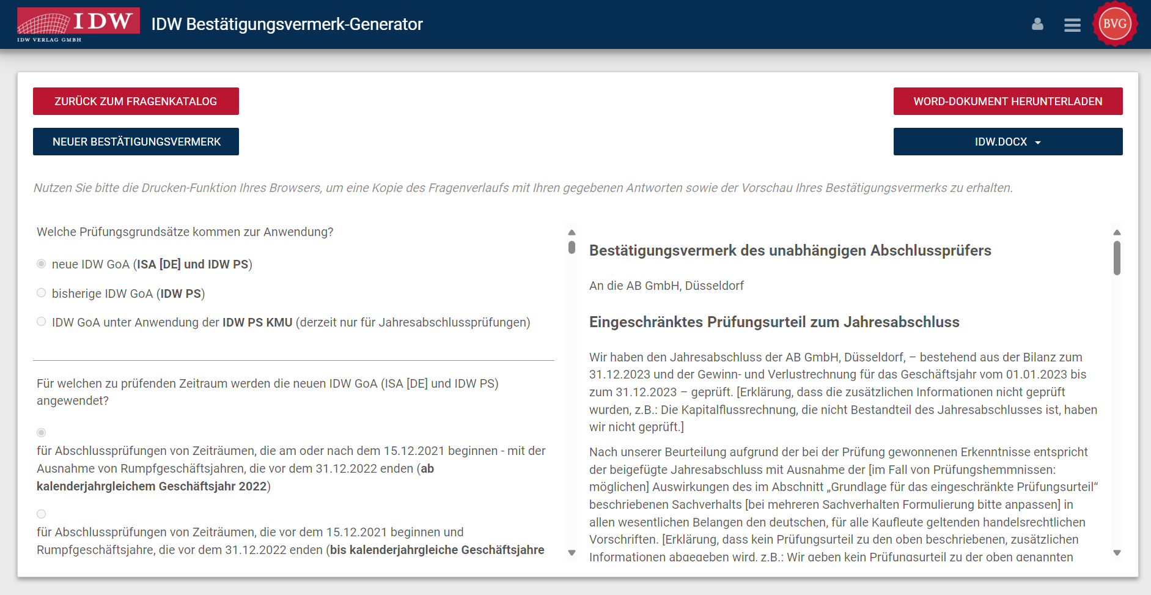
Task: Click the red BVG seal badge
Action: 1115,24
